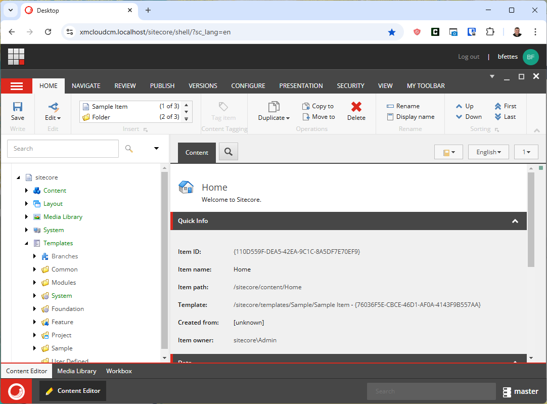Move item to First position
This screenshot has width=547, height=404.
pyautogui.click(x=506, y=106)
